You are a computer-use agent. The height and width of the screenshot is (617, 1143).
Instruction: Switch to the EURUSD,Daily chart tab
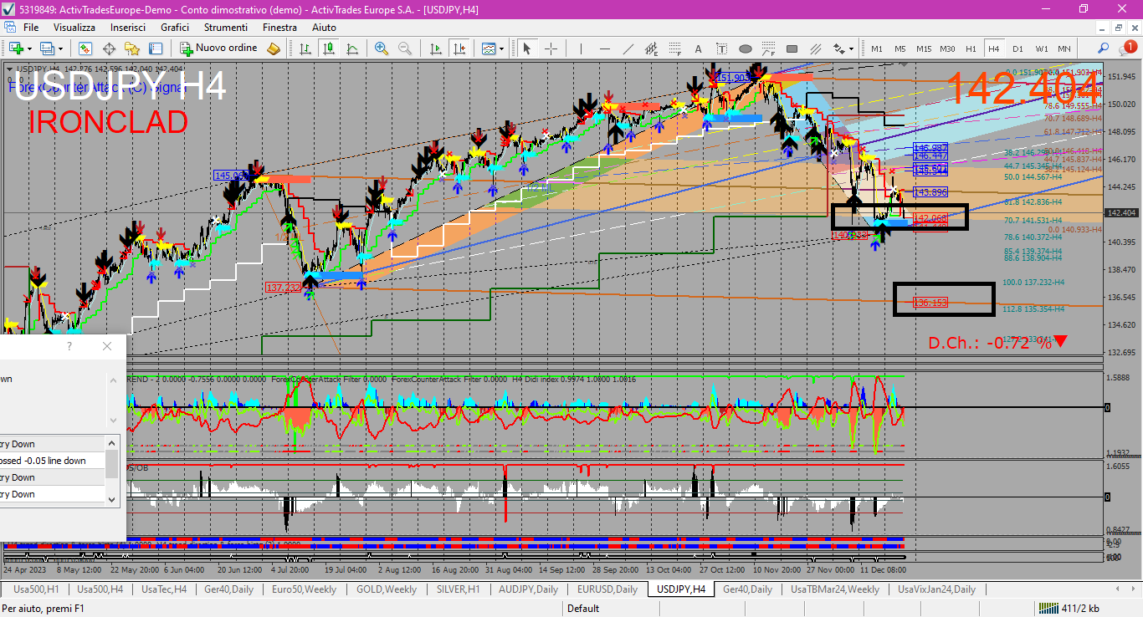[x=607, y=589]
